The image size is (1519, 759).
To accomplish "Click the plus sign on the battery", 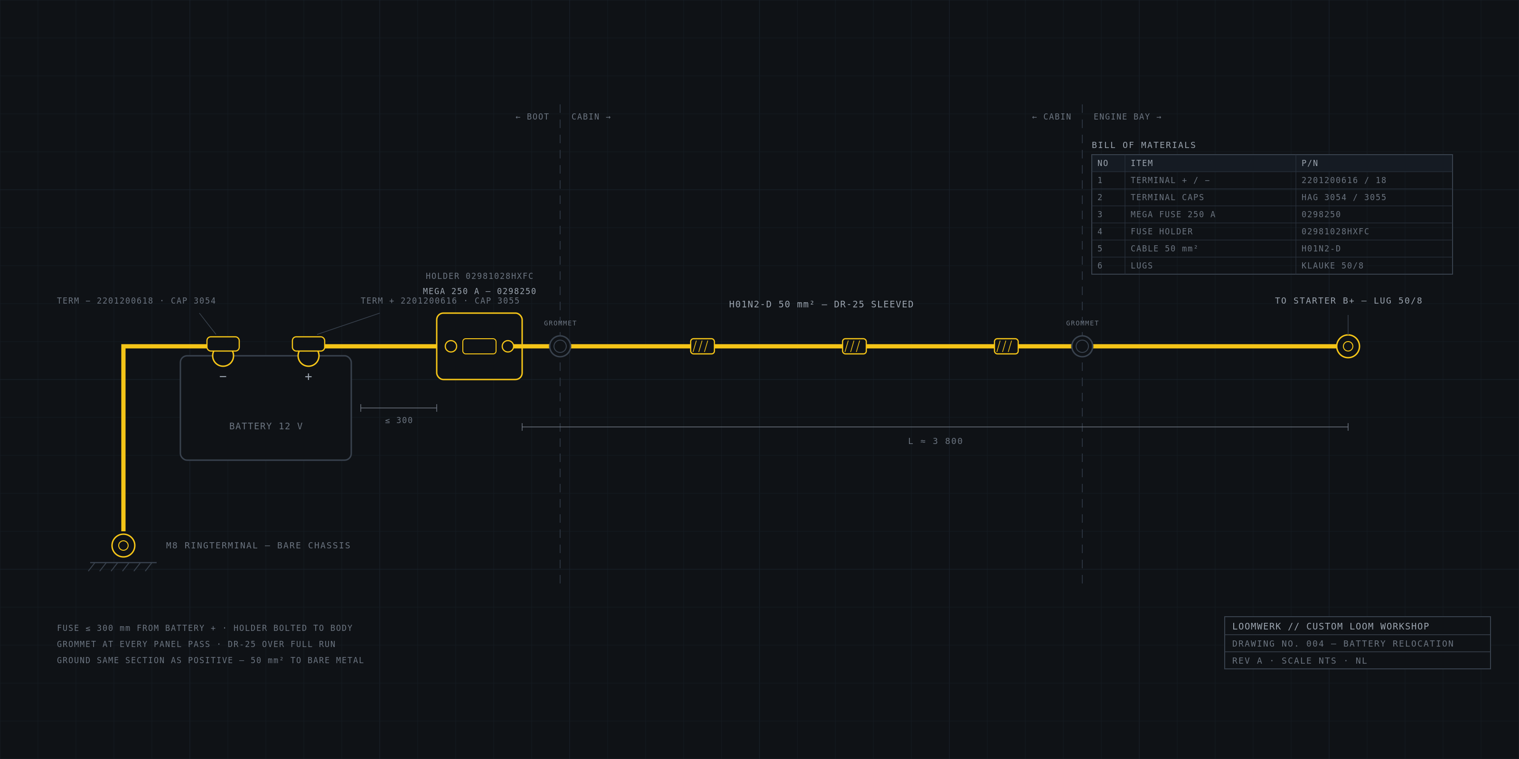I will point(309,377).
